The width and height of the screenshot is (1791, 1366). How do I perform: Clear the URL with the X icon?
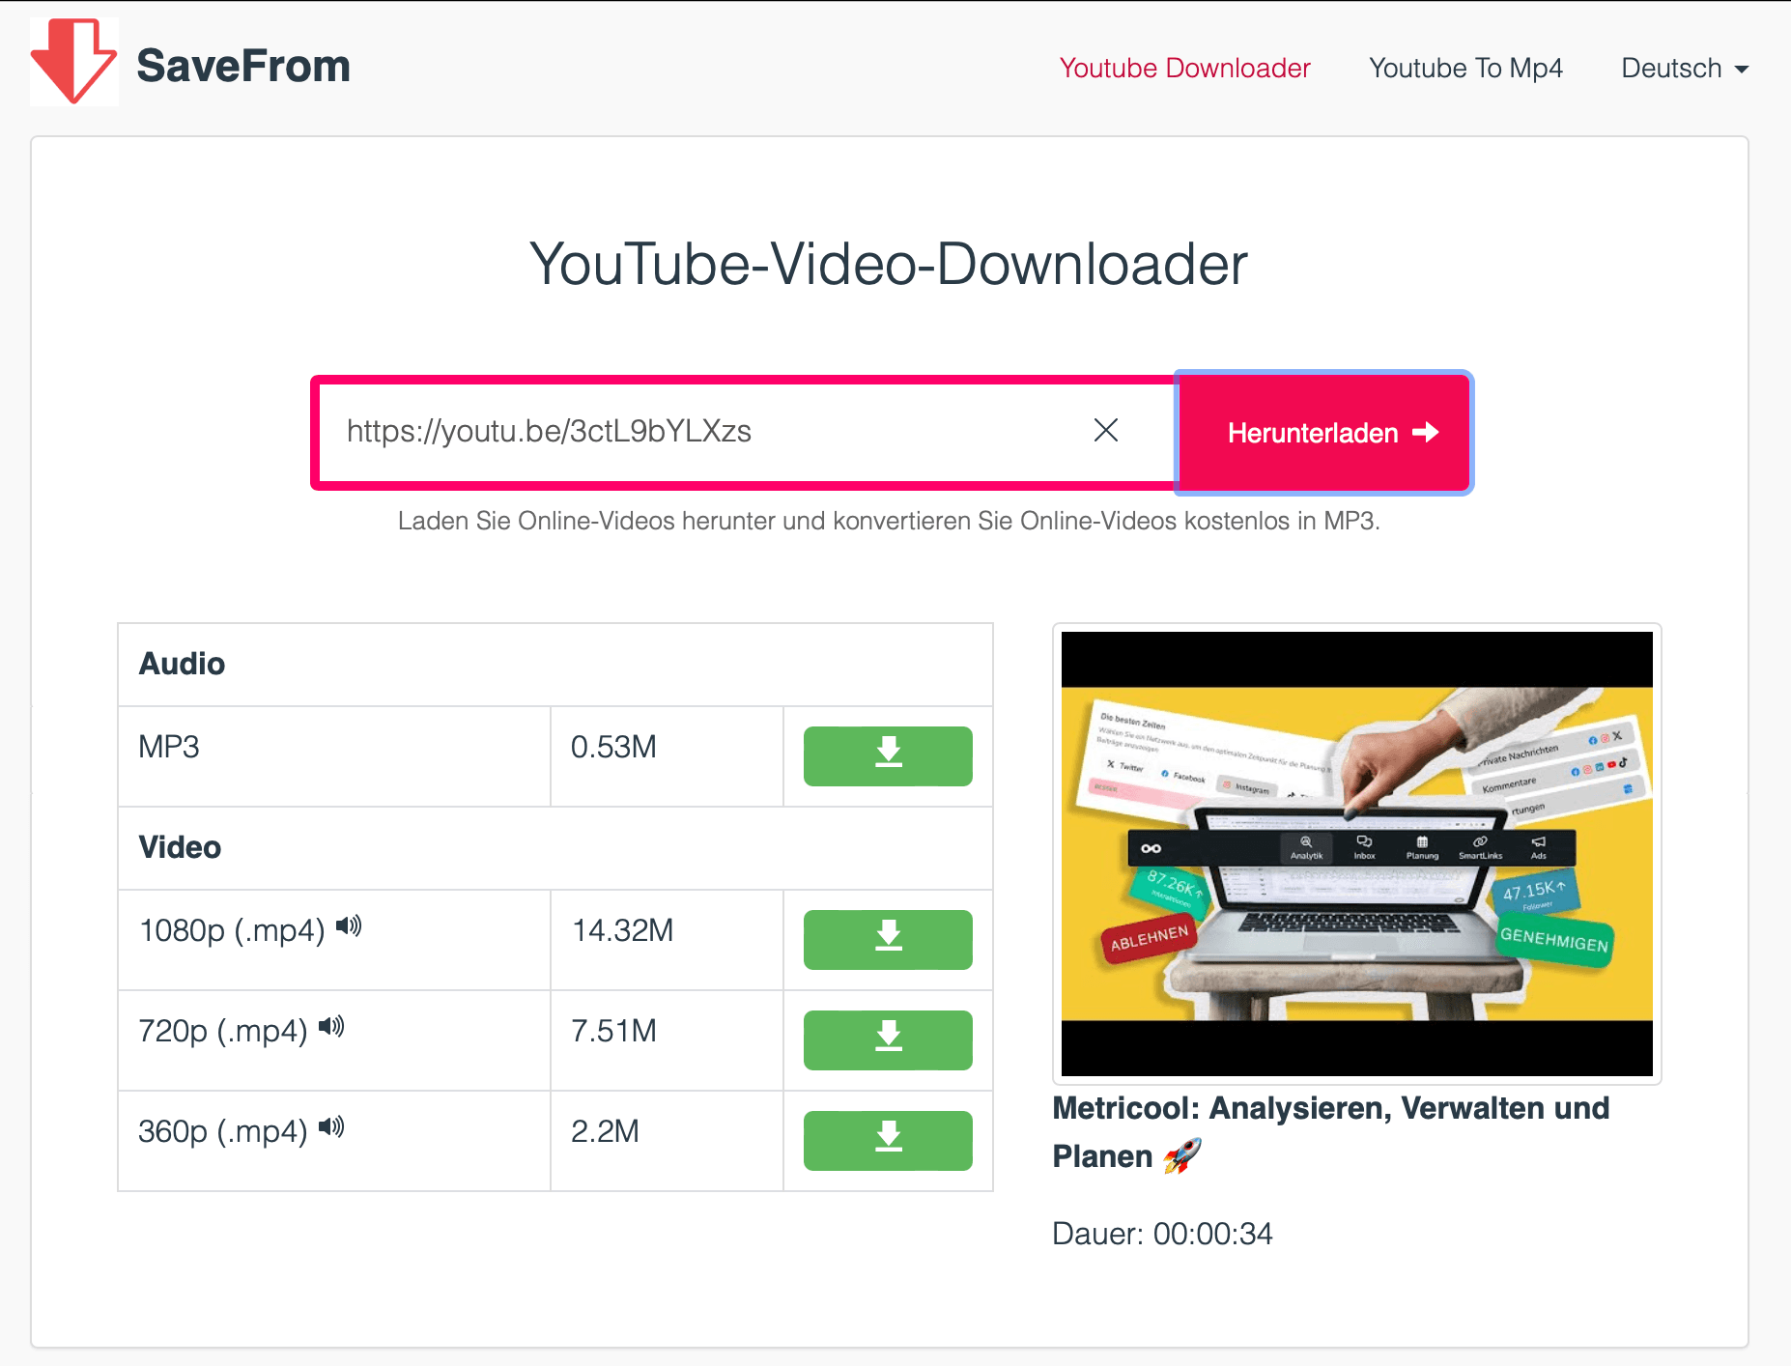pos(1105,431)
